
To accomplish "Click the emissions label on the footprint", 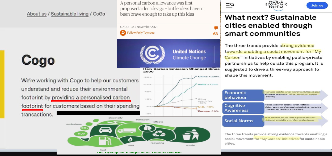I will (x=74, y=124).
